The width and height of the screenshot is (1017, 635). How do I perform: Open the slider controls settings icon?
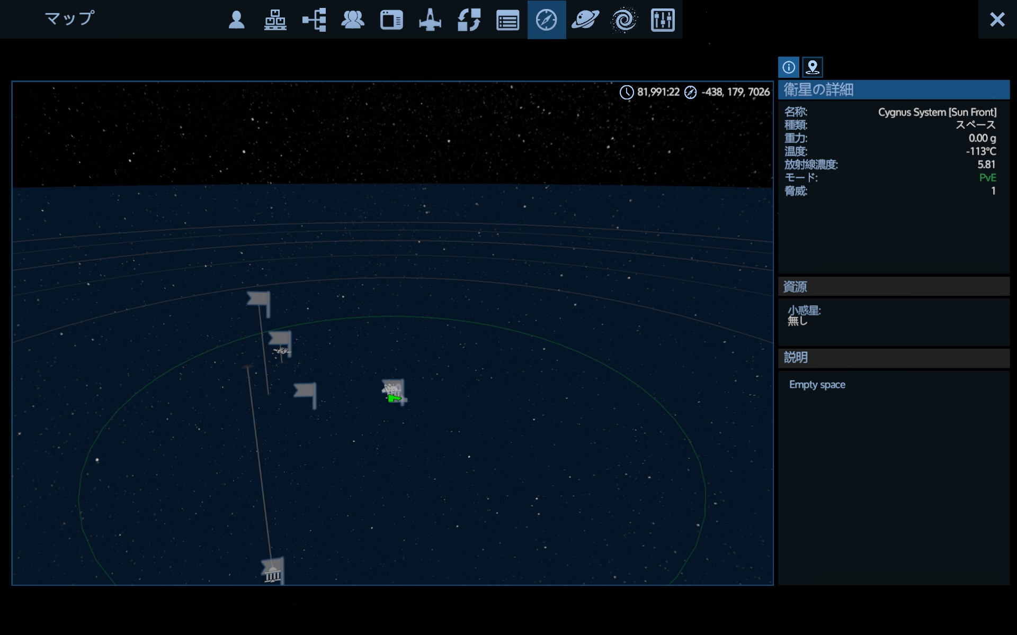[663, 20]
